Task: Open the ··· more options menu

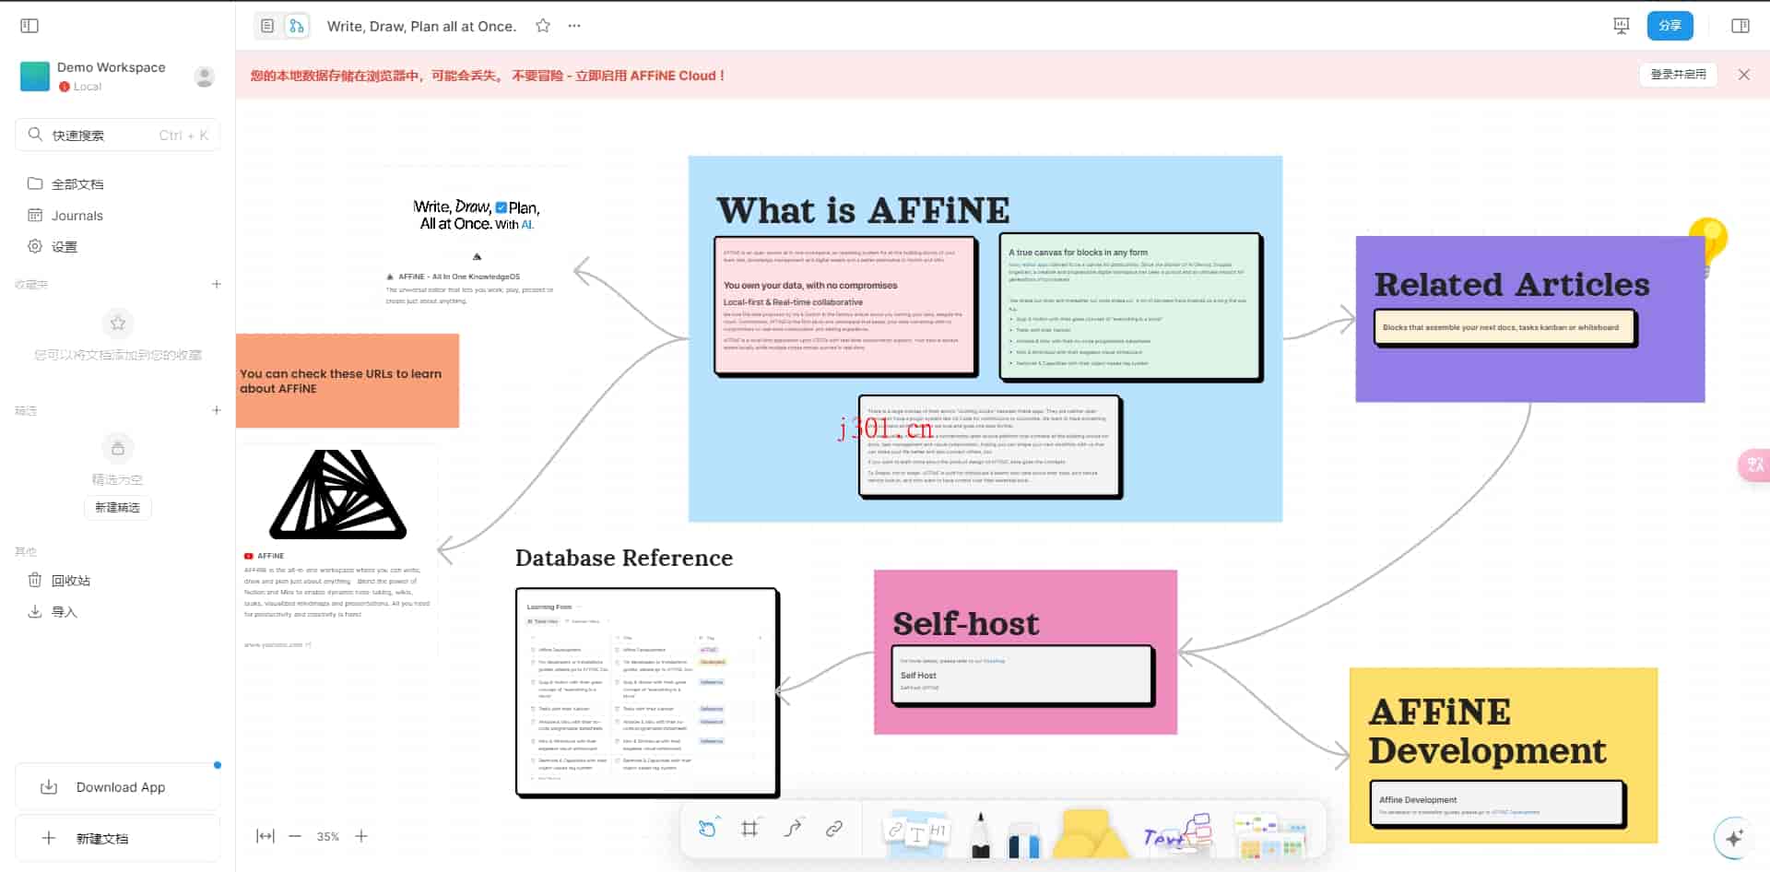Action: coord(573,26)
